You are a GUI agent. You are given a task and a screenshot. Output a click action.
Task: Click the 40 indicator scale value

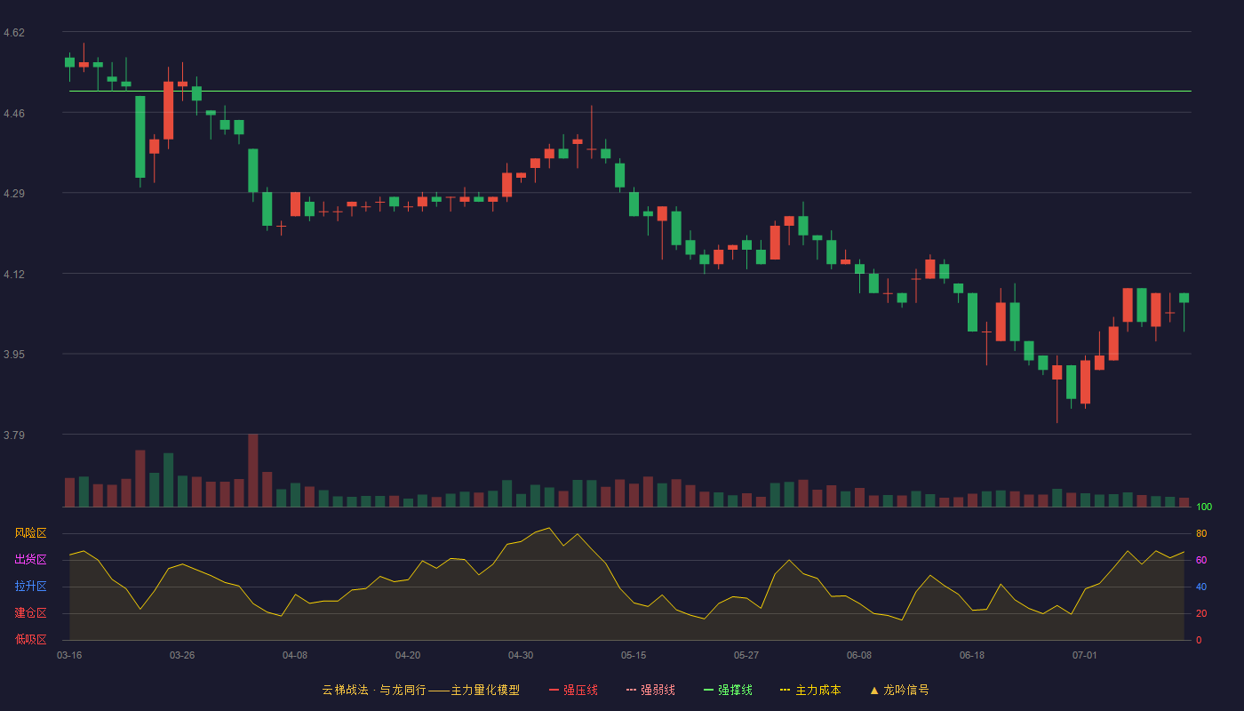pos(1201,587)
